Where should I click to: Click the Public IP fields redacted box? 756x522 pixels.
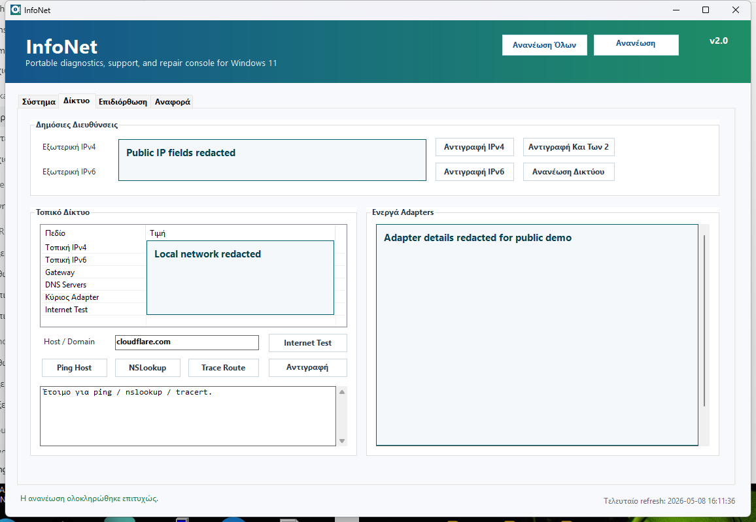pyautogui.click(x=273, y=160)
